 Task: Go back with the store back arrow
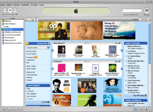point(28,19)
